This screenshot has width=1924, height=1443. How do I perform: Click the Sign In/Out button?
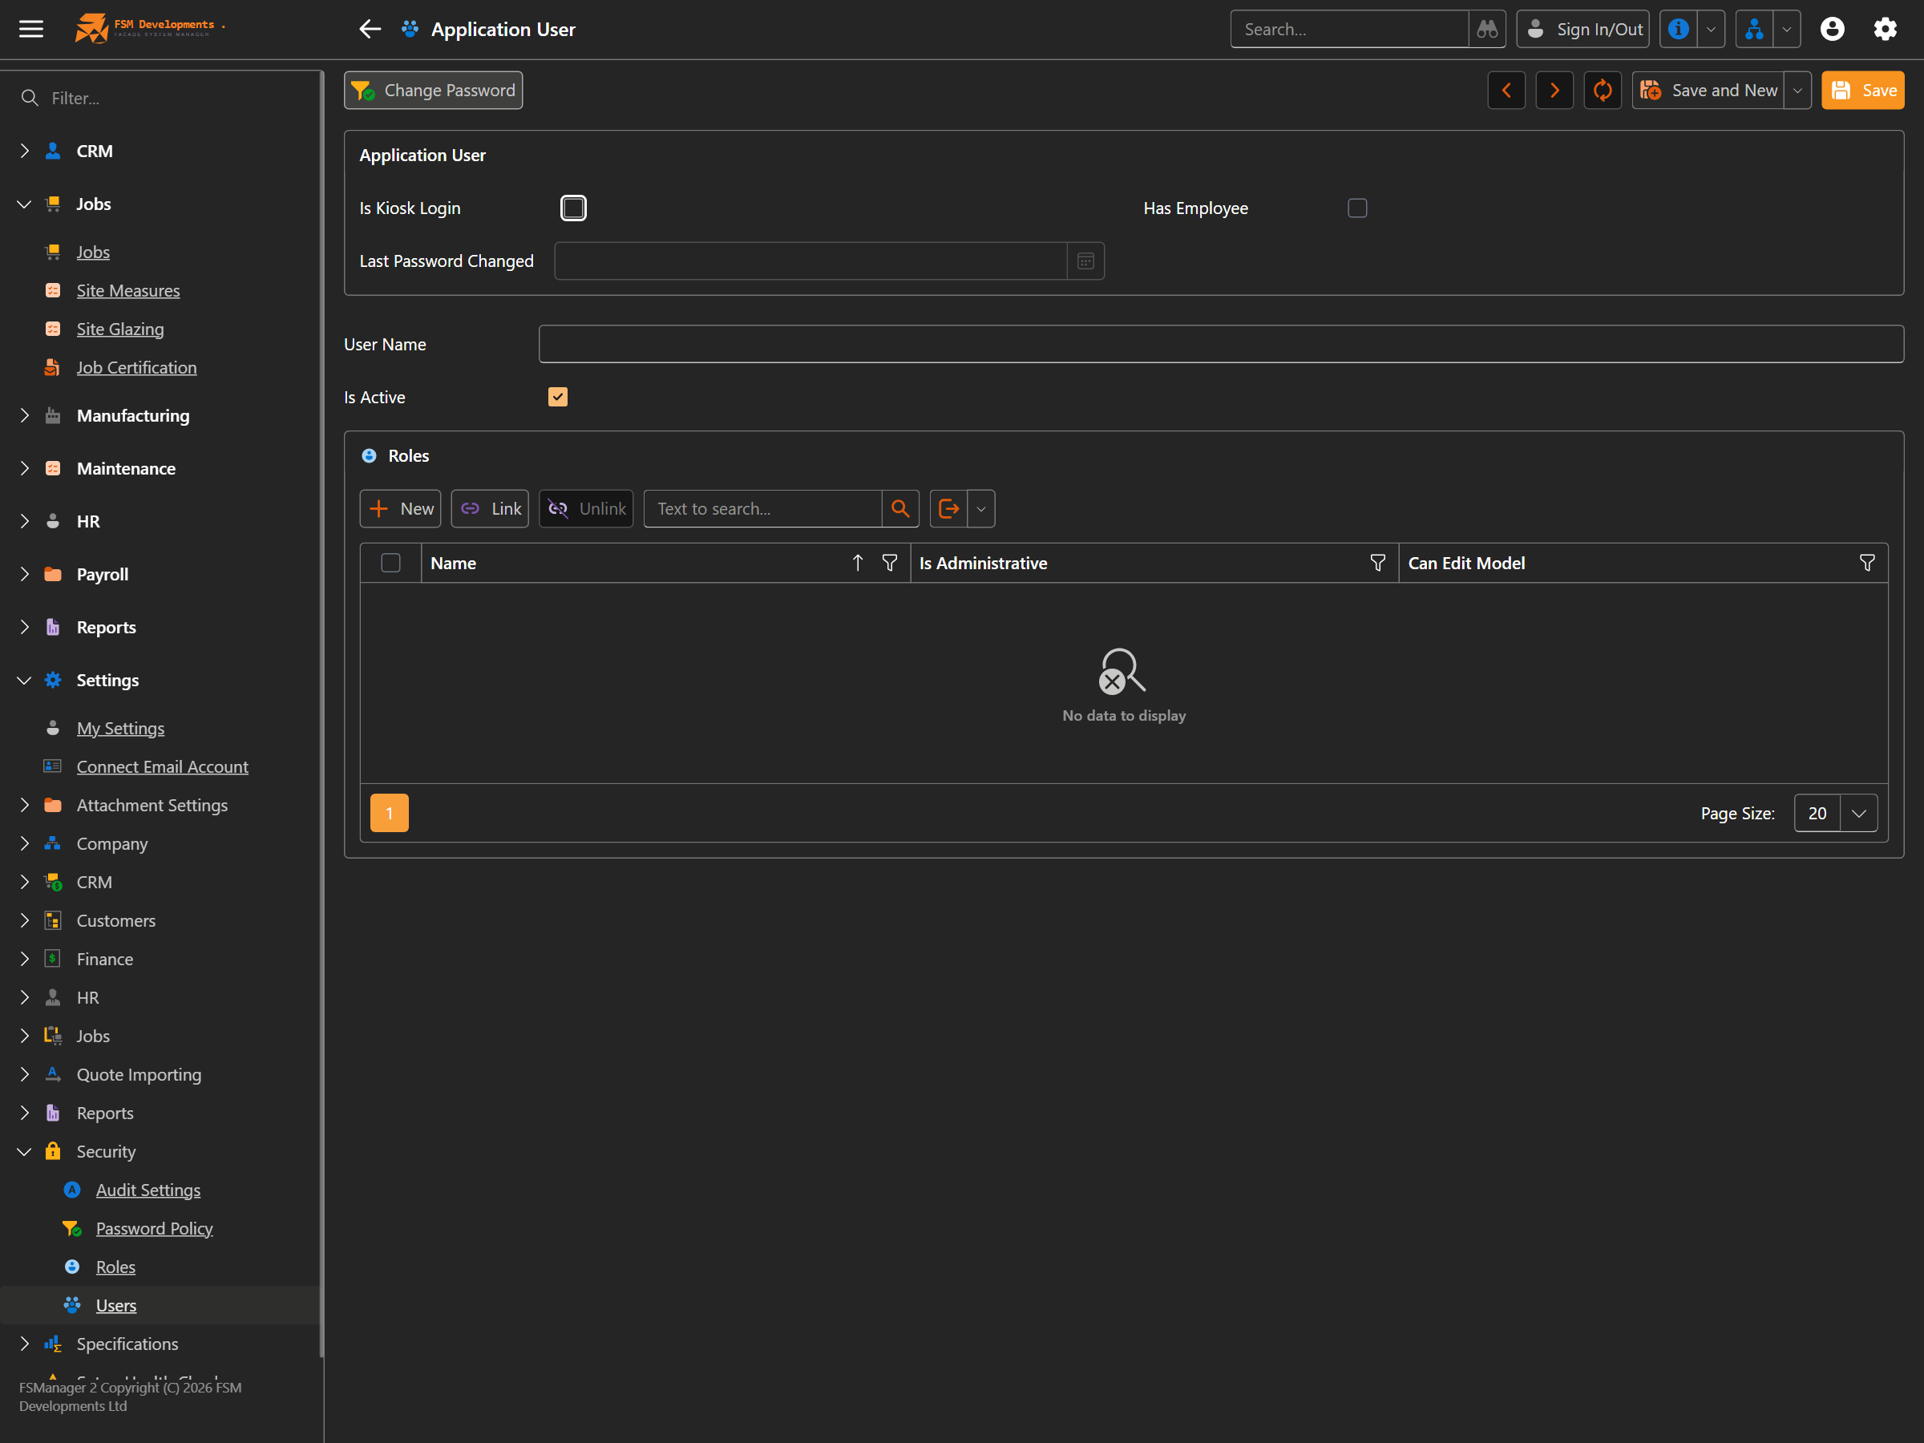1583,29
